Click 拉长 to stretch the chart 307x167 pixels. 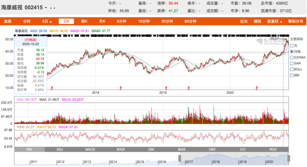(x=244, y=21)
